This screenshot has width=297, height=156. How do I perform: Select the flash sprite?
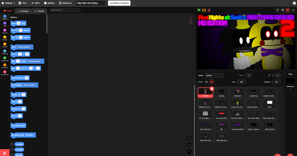[x=270, y=104]
